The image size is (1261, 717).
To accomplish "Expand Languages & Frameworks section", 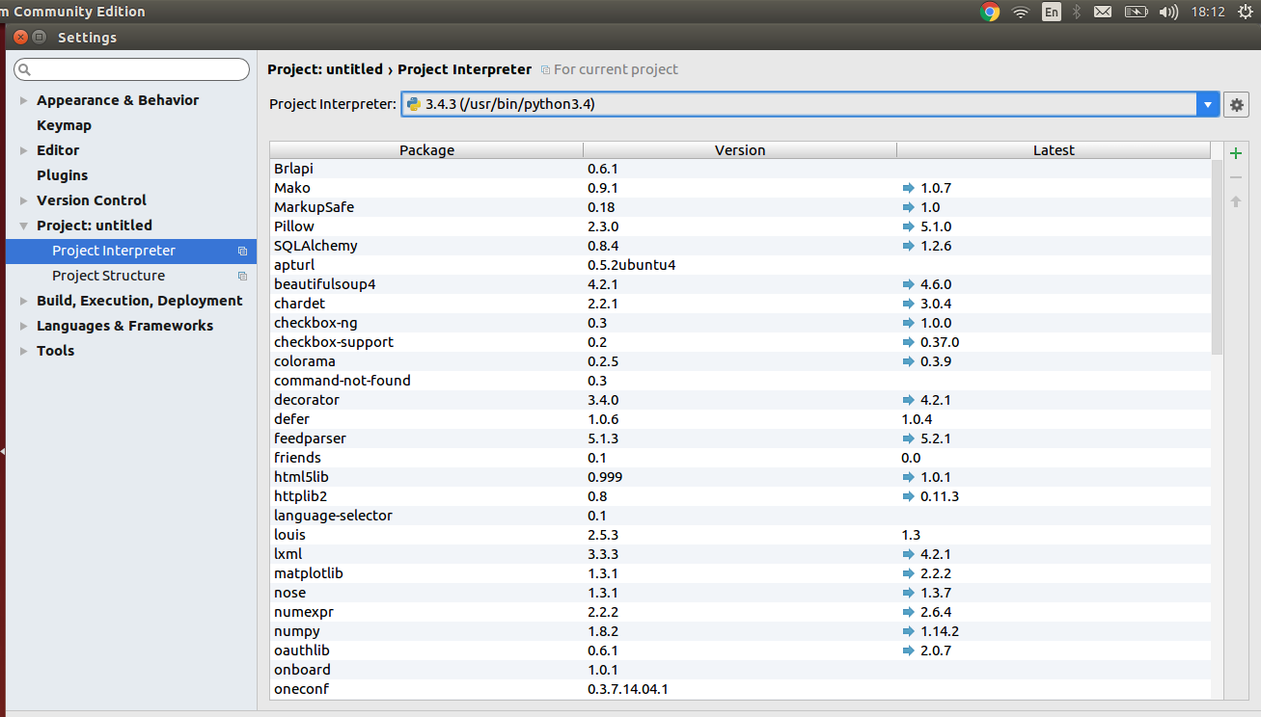I will pos(24,326).
